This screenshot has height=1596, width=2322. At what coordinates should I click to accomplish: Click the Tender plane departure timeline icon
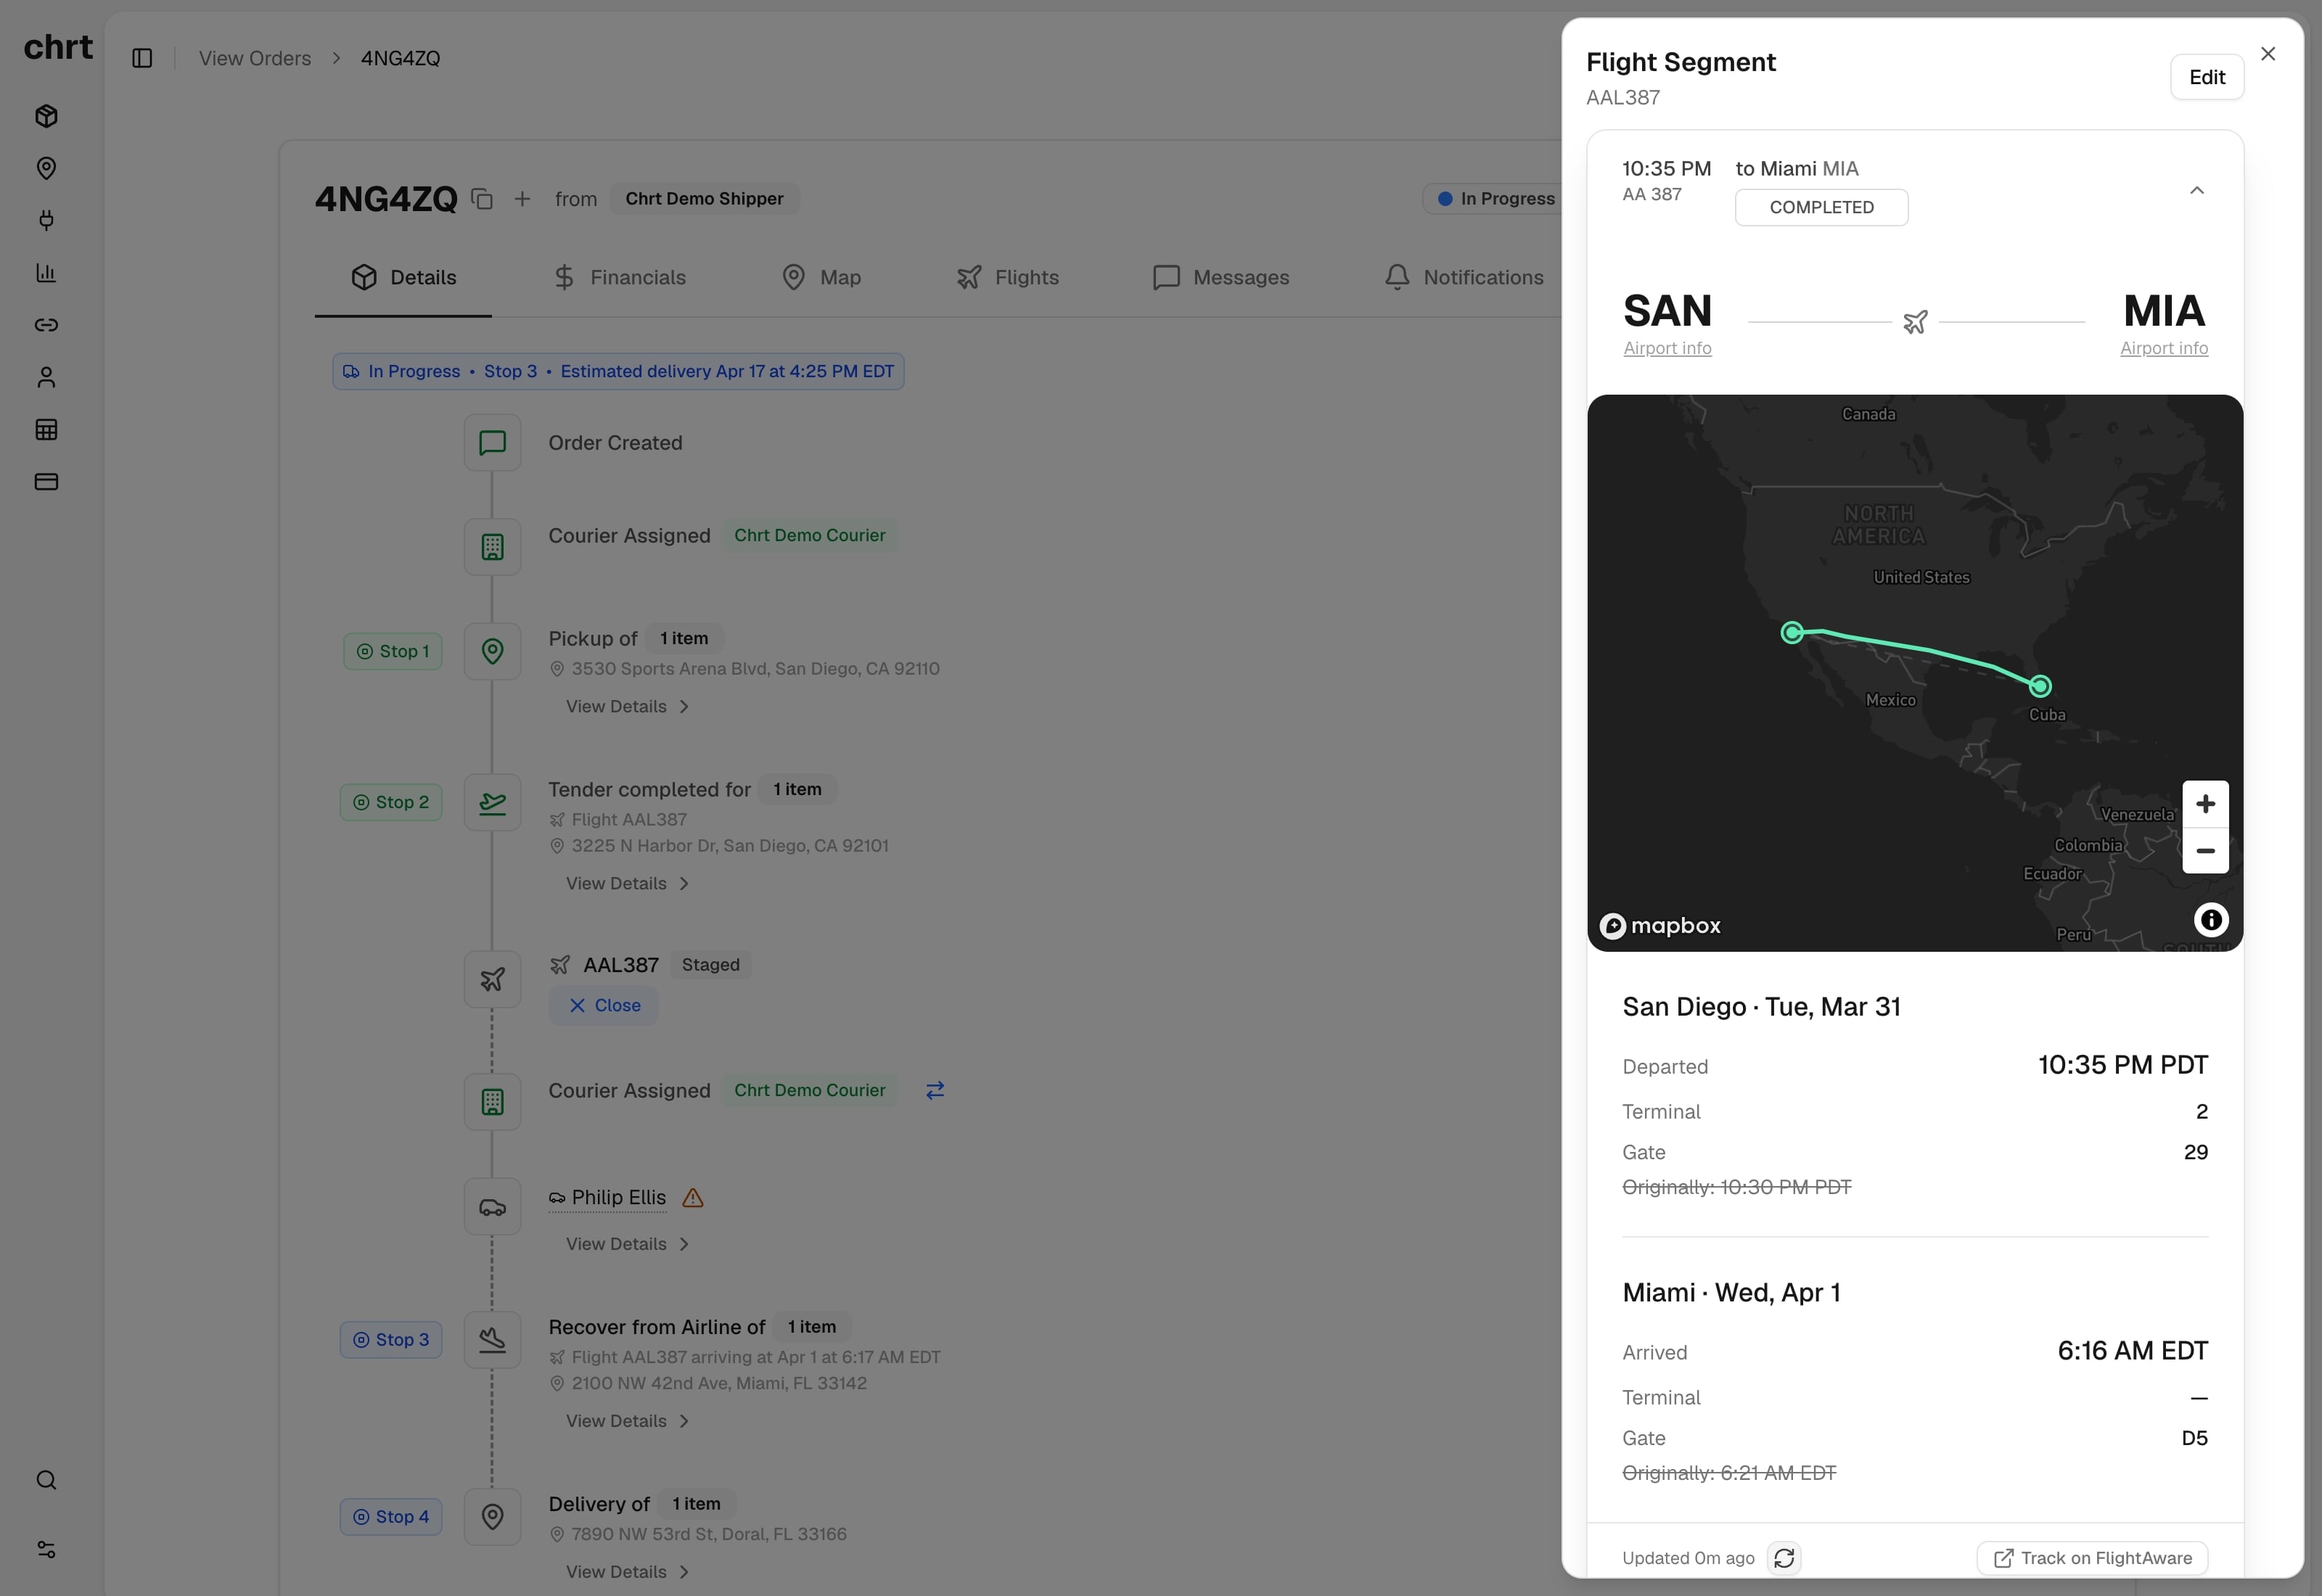pyautogui.click(x=492, y=802)
